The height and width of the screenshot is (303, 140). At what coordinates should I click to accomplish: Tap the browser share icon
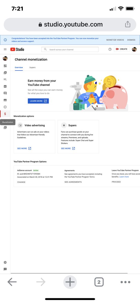click(x=128, y=24)
